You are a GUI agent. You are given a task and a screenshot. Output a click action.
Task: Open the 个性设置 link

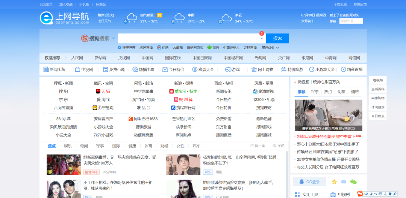coord(340,4)
